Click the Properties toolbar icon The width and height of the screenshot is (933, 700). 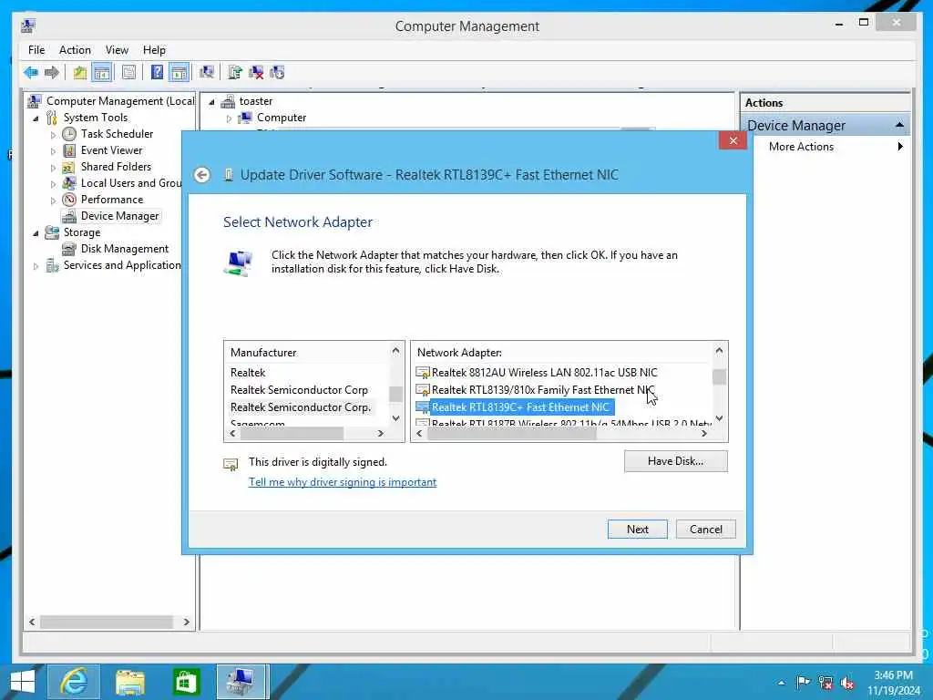click(x=128, y=73)
